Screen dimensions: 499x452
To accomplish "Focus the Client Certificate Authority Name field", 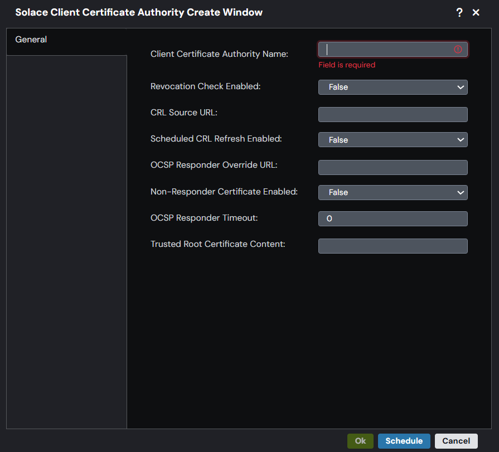I will 393,49.
